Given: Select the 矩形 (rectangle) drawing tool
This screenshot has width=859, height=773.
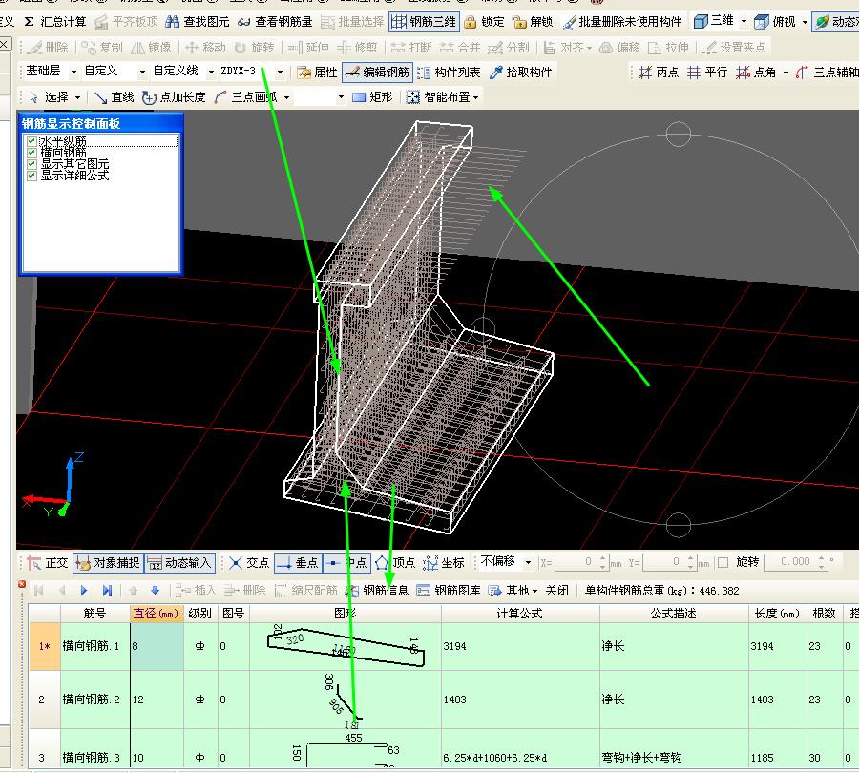Looking at the screenshot, I should click(x=372, y=96).
